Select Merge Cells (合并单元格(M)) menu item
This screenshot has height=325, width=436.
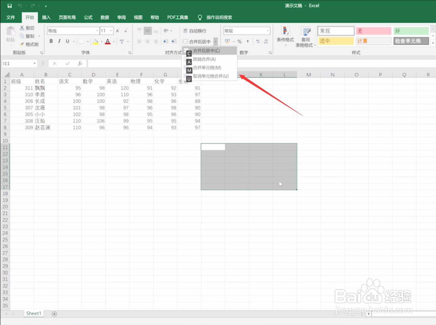210,67
